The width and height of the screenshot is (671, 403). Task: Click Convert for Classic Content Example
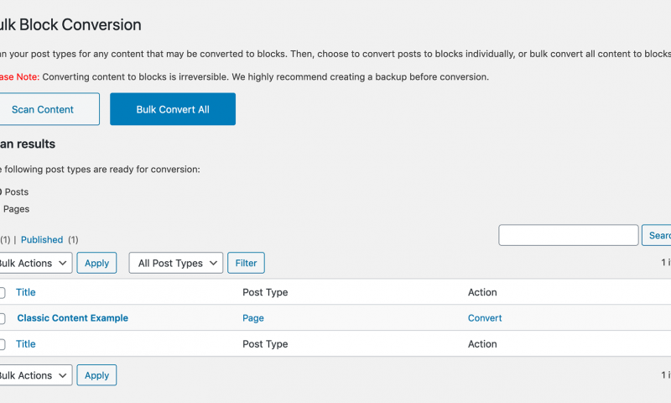tap(485, 318)
